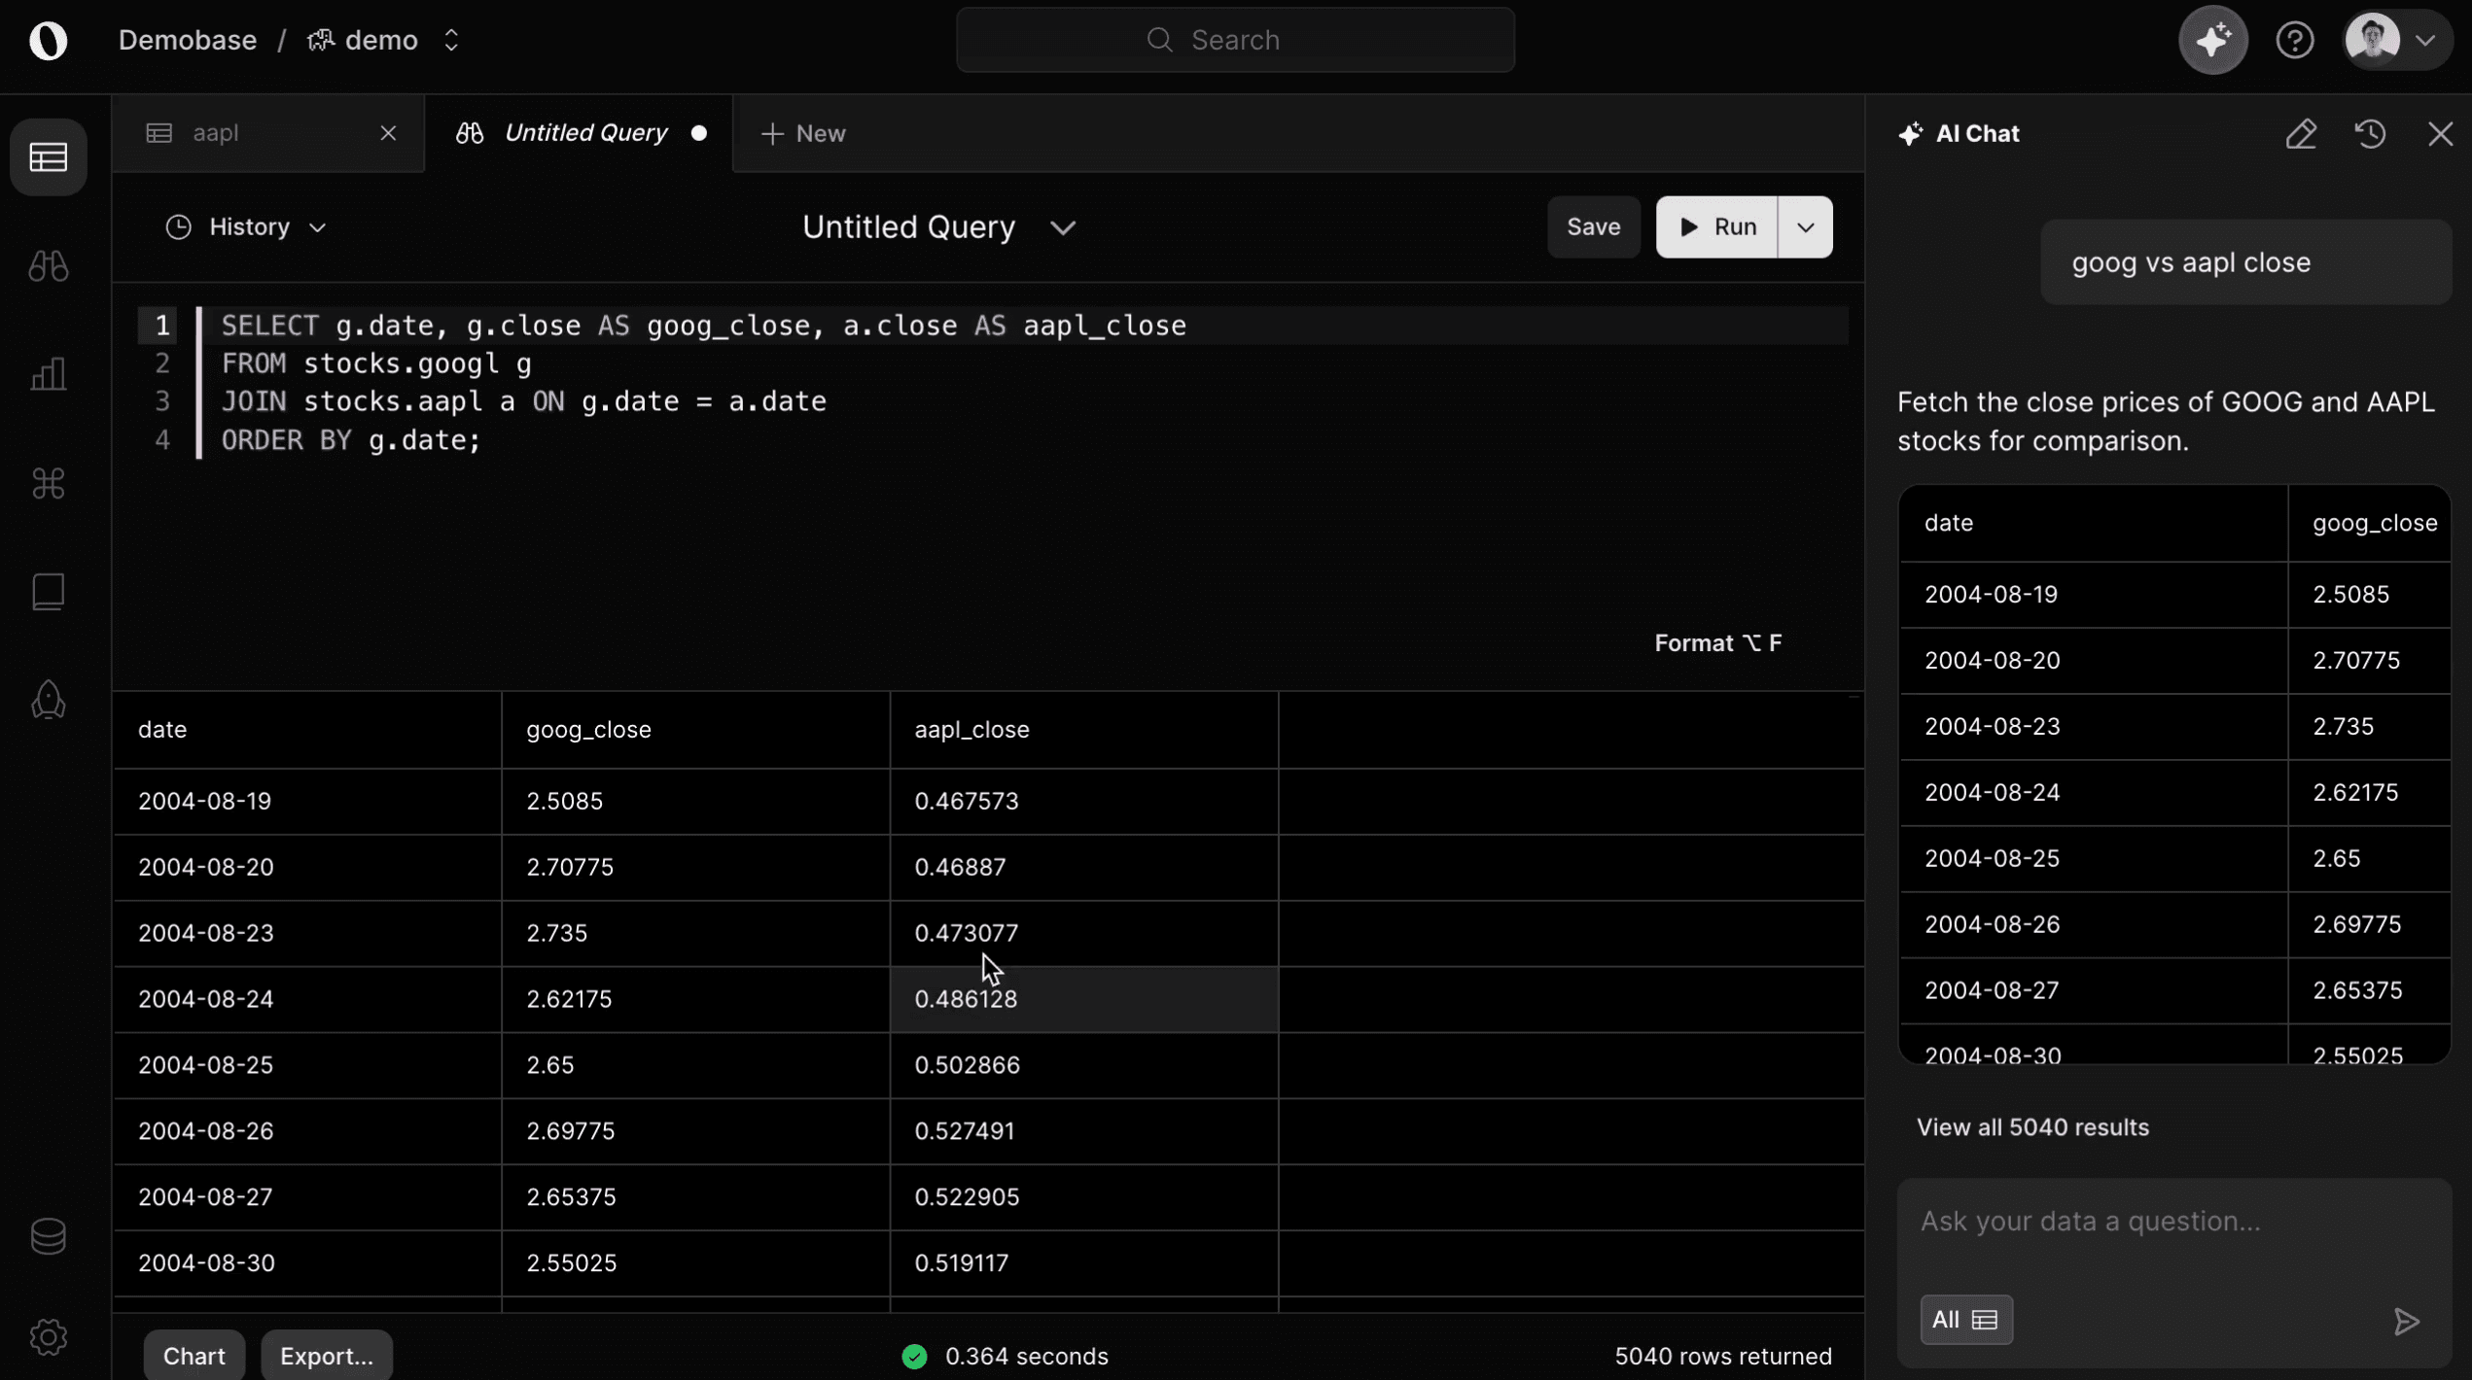This screenshot has height=1380, width=2472.
Task: Close the AI Chat panel
Action: 2440,133
